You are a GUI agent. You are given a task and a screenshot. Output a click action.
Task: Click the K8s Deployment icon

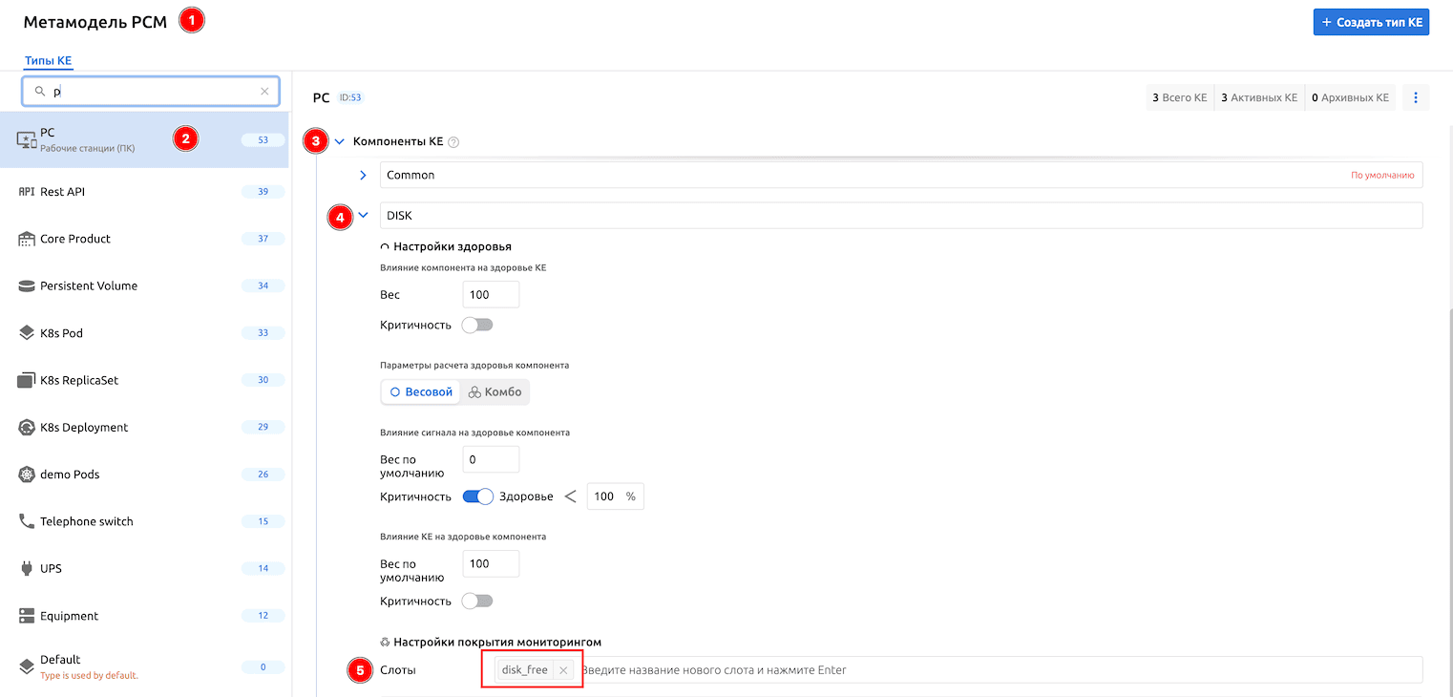(27, 428)
